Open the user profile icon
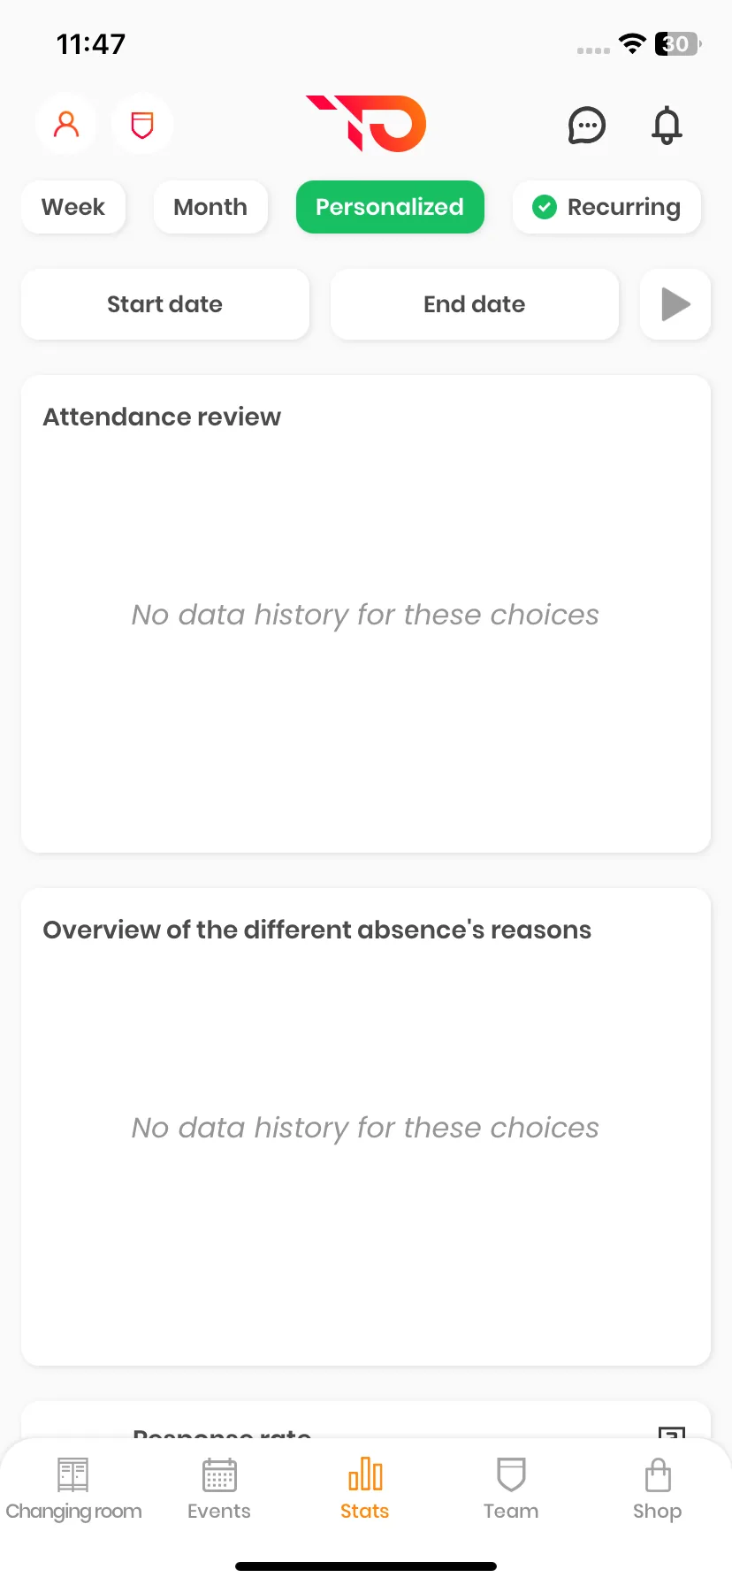 tap(66, 124)
